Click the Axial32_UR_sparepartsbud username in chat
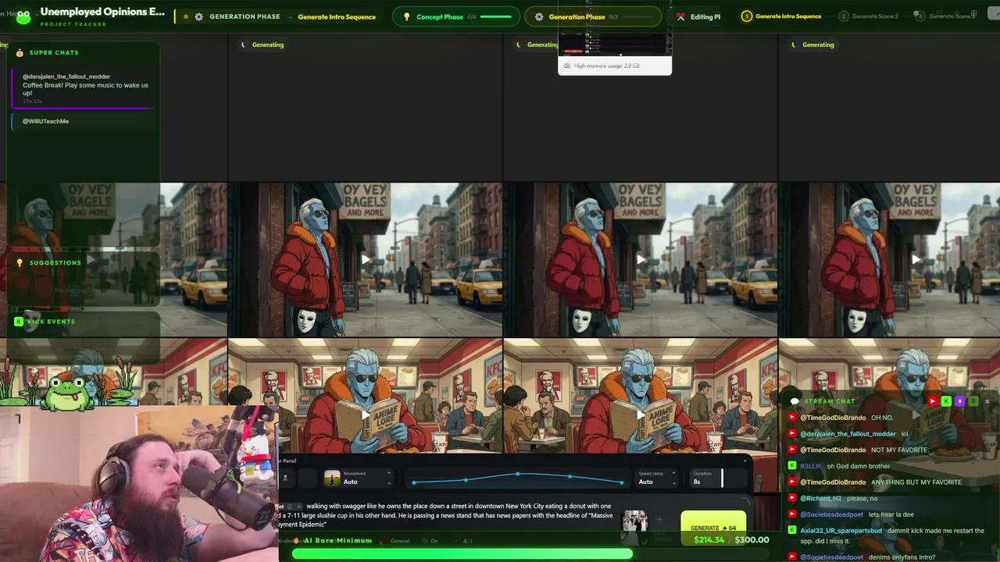The width and height of the screenshot is (1000, 562). point(841,531)
